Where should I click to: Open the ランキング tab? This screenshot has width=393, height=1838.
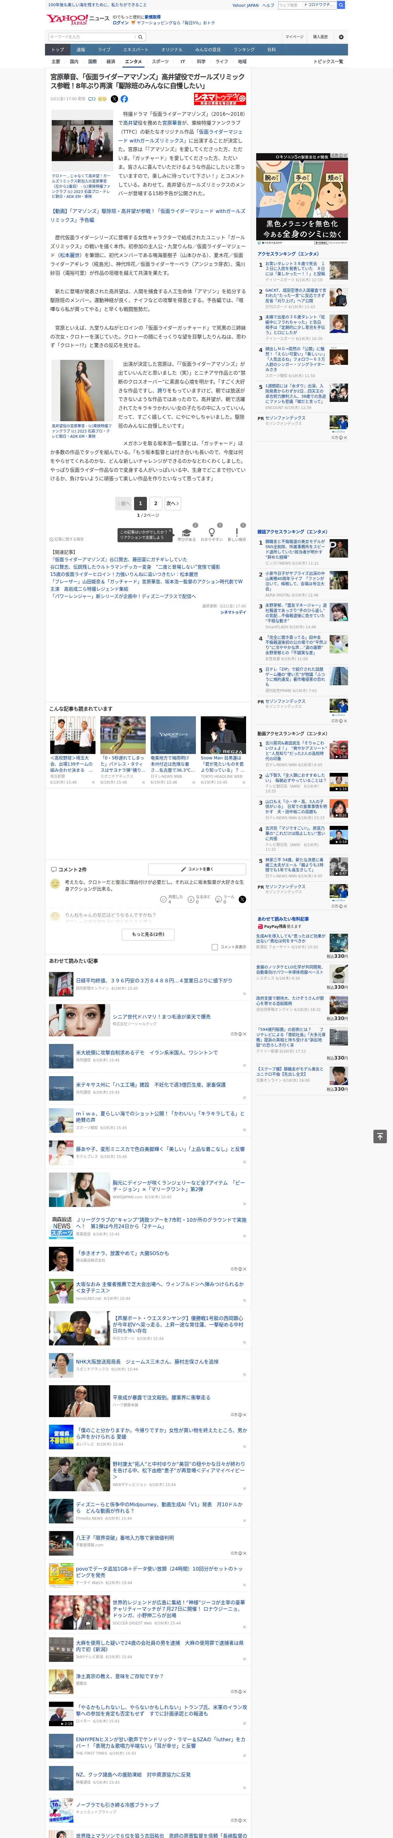(x=244, y=50)
